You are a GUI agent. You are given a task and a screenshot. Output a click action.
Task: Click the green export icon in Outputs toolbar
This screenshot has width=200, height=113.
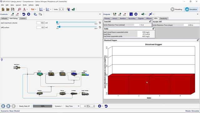[143, 14]
